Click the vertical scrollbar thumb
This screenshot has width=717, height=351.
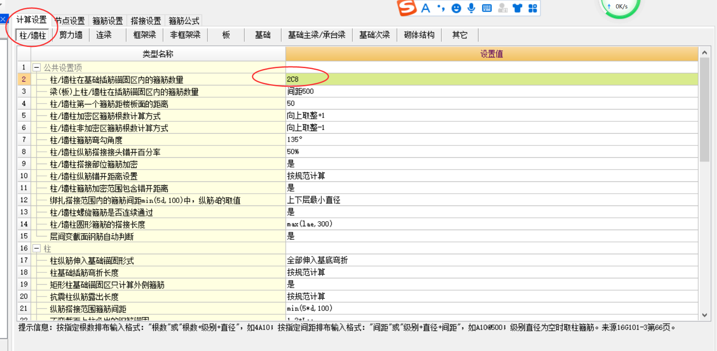[704, 110]
